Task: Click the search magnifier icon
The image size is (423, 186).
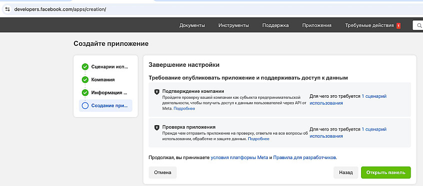Action: click(419, 25)
